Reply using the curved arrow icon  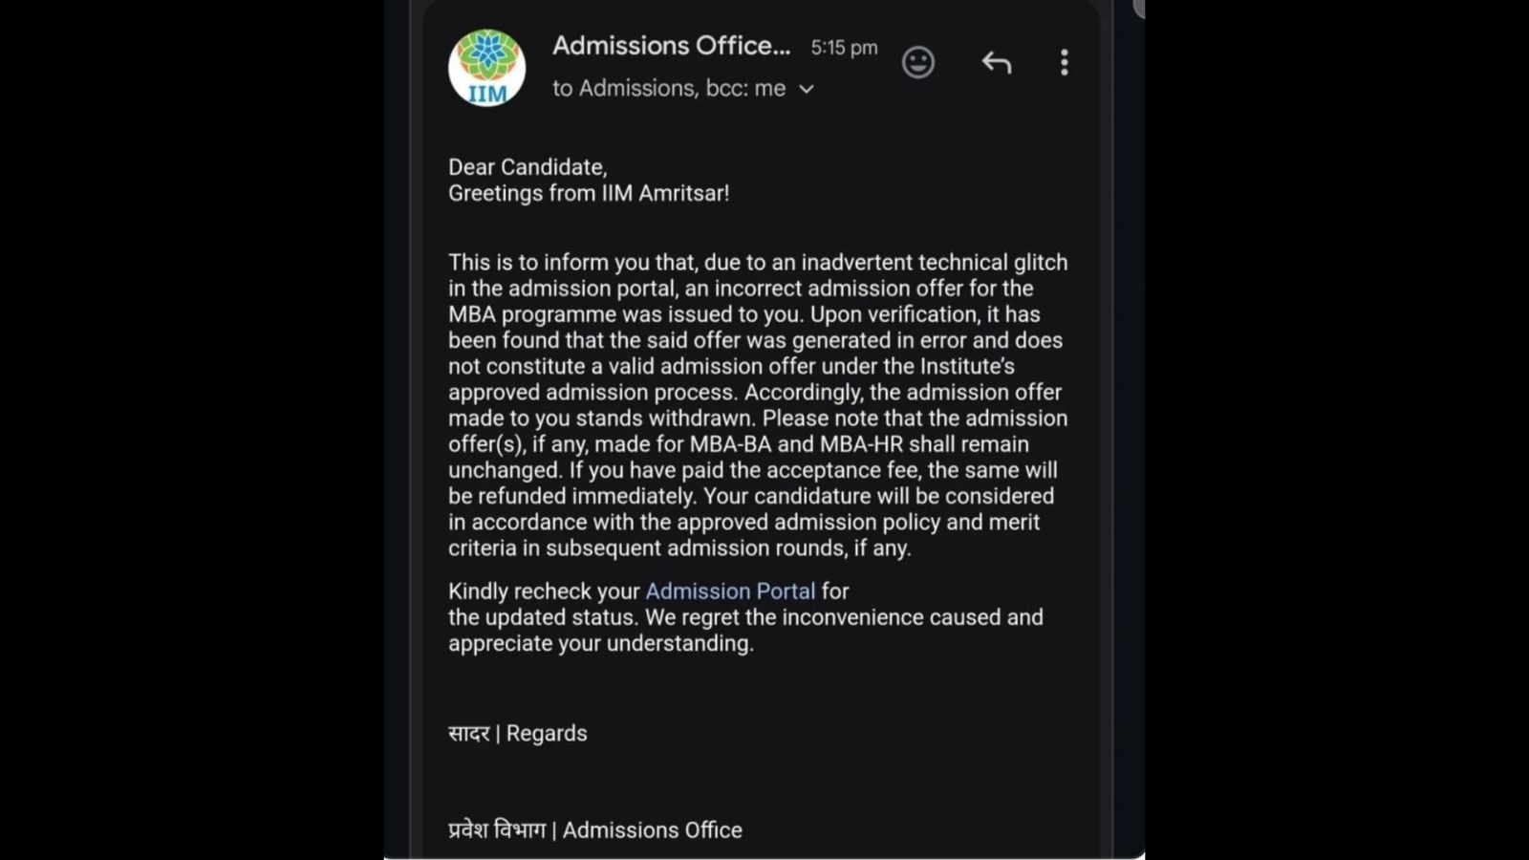point(996,62)
